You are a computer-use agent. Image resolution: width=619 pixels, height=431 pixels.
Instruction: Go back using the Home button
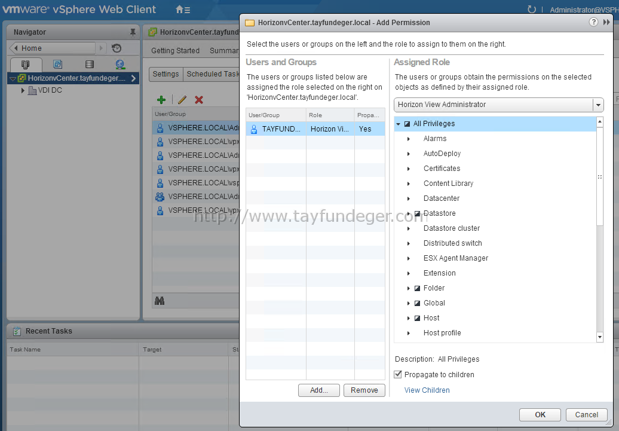point(52,48)
